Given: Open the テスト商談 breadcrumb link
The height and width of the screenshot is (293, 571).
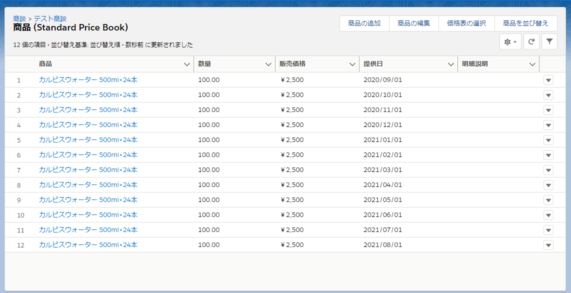Looking at the screenshot, I should point(50,18).
